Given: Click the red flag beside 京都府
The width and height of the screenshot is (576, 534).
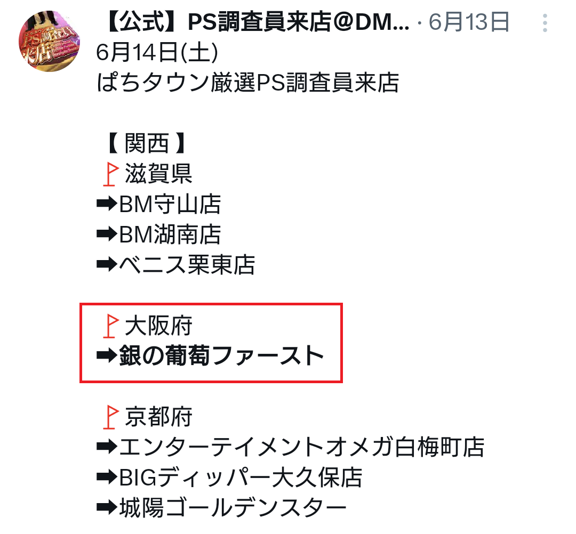Looking at the screenshot, I should pyautogui.click(x=110, y=417).
